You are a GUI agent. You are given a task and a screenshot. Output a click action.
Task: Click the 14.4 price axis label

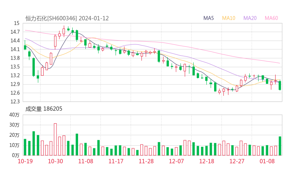coord(15,41)
